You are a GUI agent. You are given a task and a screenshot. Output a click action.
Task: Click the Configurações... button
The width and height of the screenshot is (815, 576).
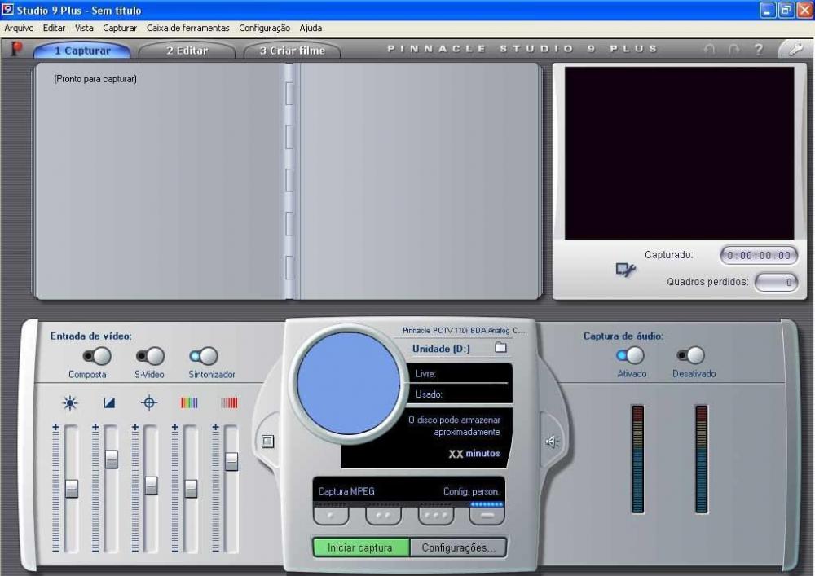458,547
